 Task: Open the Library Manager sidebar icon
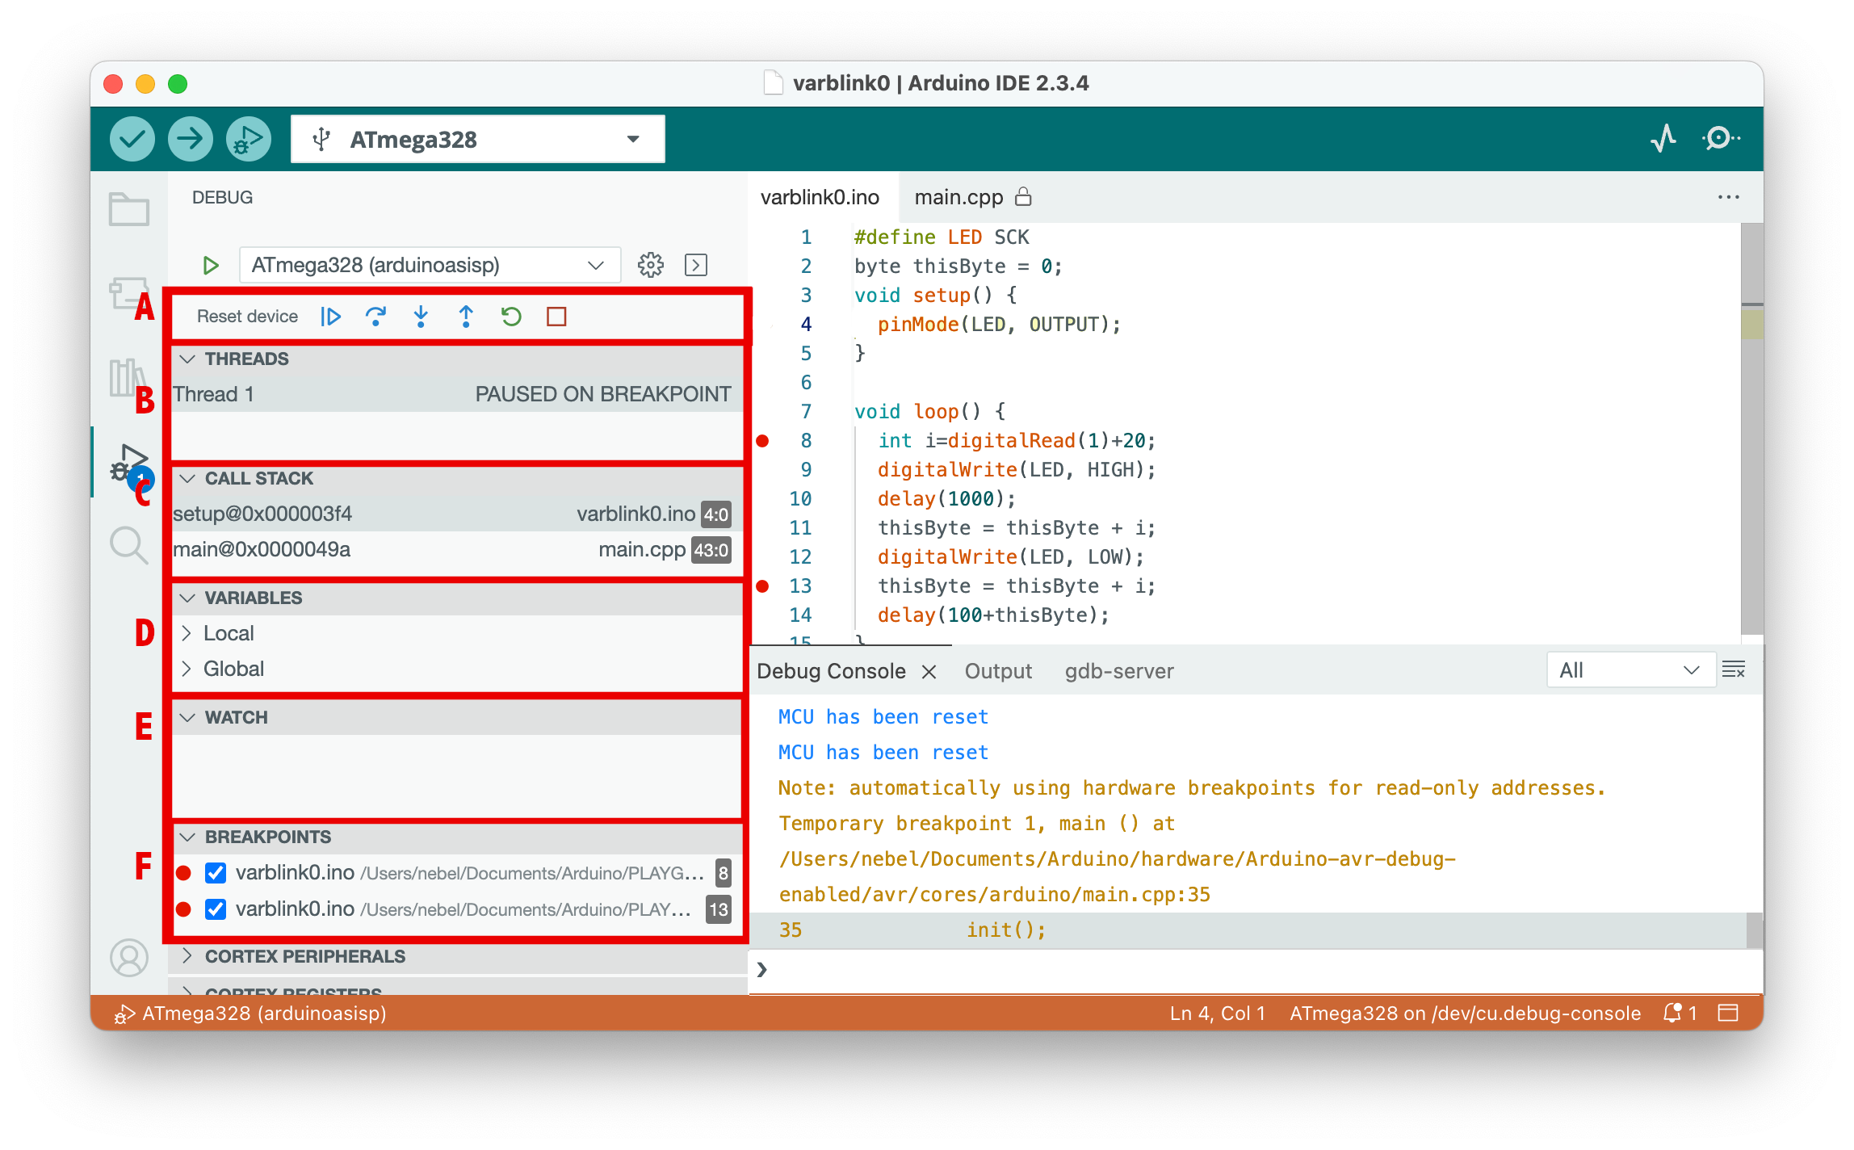pyautogui.click(x=129, y=377)
